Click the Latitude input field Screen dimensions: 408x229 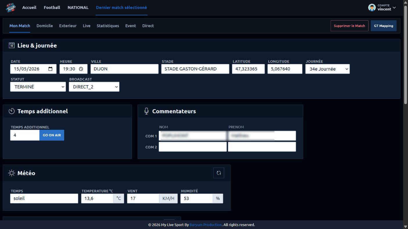[x=248, y=69]
